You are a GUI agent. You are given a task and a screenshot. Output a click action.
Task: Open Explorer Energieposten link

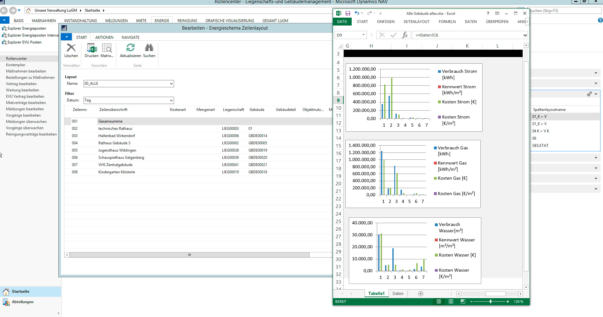tap(27, 28)
